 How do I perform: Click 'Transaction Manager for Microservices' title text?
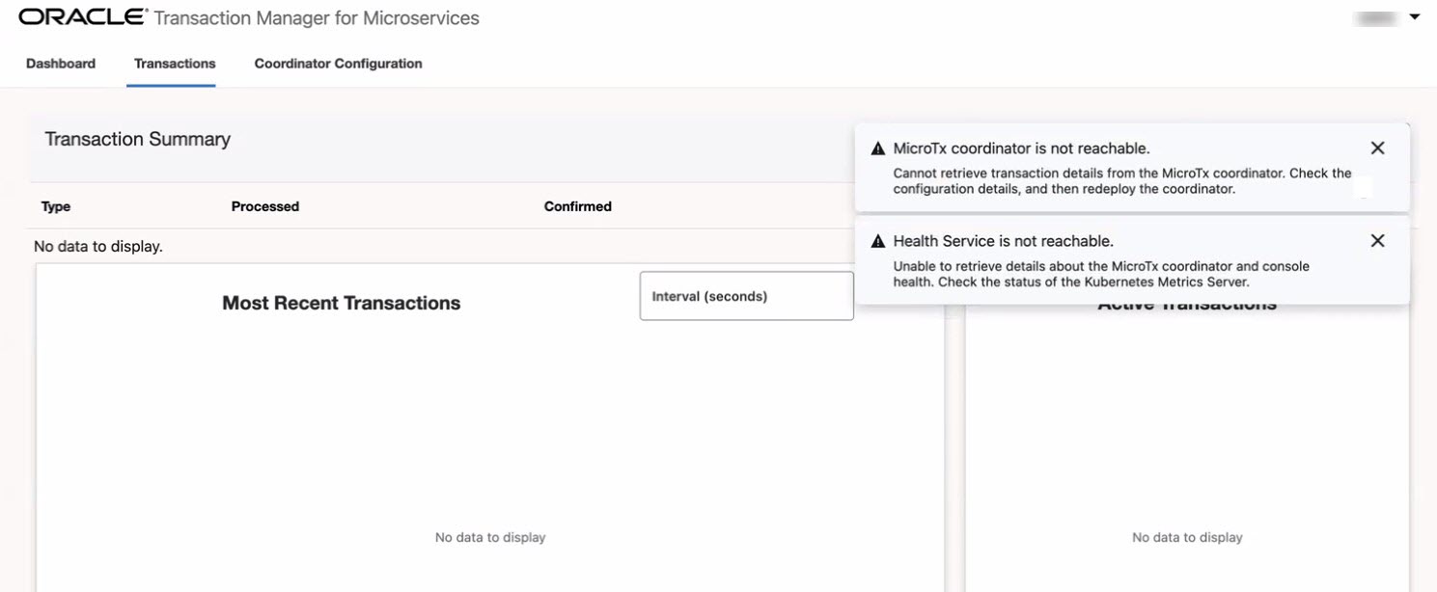[317, 17]
